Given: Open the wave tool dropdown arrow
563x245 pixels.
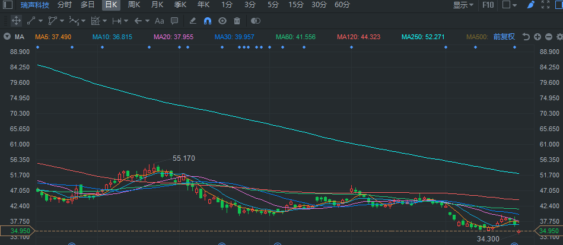Looking at the screenshot, I should coord(83,21).
